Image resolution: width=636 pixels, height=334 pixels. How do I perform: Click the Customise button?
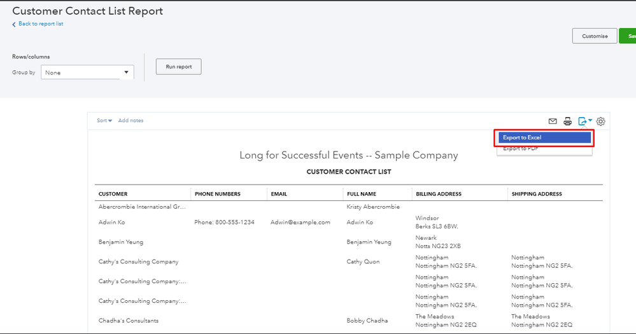coord(595,36)
